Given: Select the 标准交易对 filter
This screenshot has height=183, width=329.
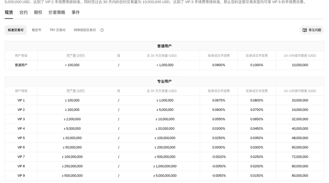Looking at the screenshot, I should [16, 30].
